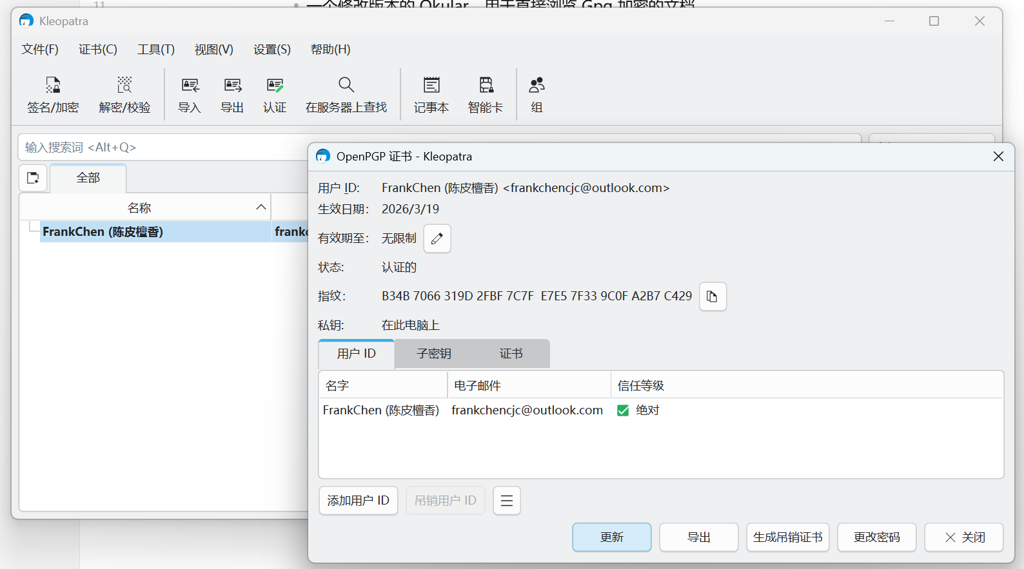This screenshot has width=1024, height=569.
Task: Click the Kleopatra main window app icon
Action: coord(26,21)
